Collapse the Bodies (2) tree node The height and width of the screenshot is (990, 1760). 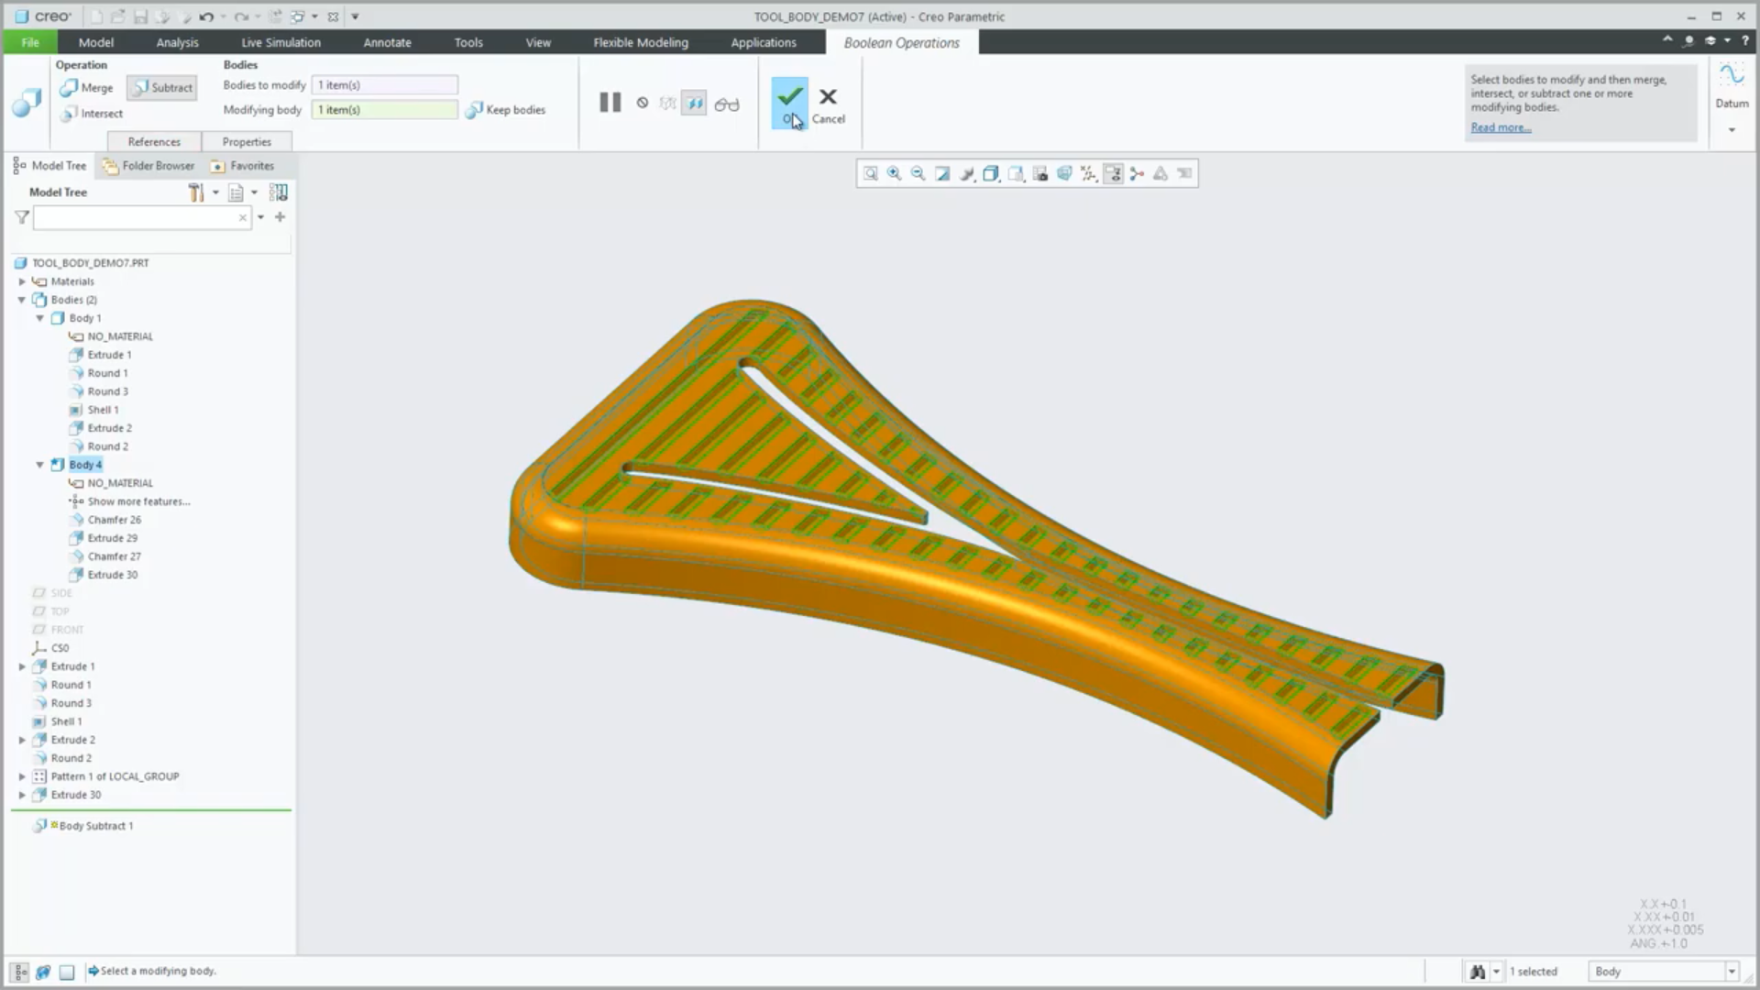(22, 300)
